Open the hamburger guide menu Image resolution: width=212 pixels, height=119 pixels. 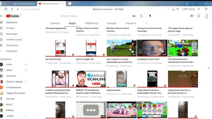[x=1, y=16]
